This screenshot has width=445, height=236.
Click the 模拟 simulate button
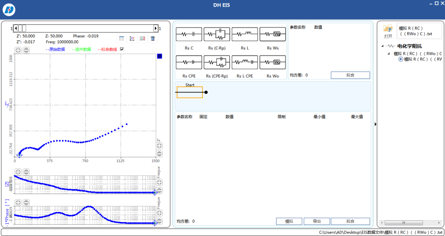click(289, 221)
